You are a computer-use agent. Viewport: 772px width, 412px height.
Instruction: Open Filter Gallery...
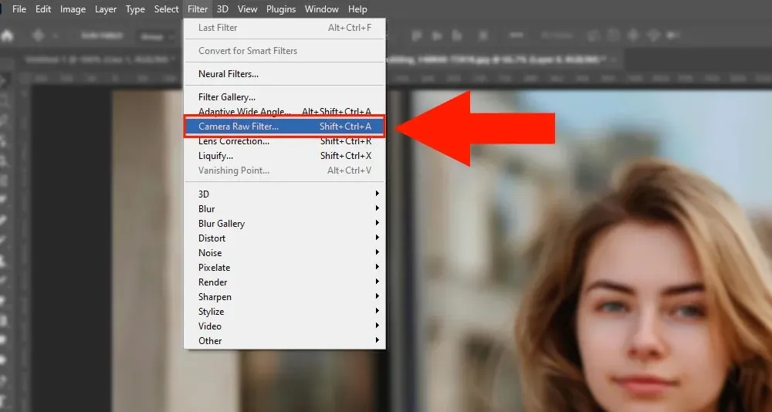[285, 97]
